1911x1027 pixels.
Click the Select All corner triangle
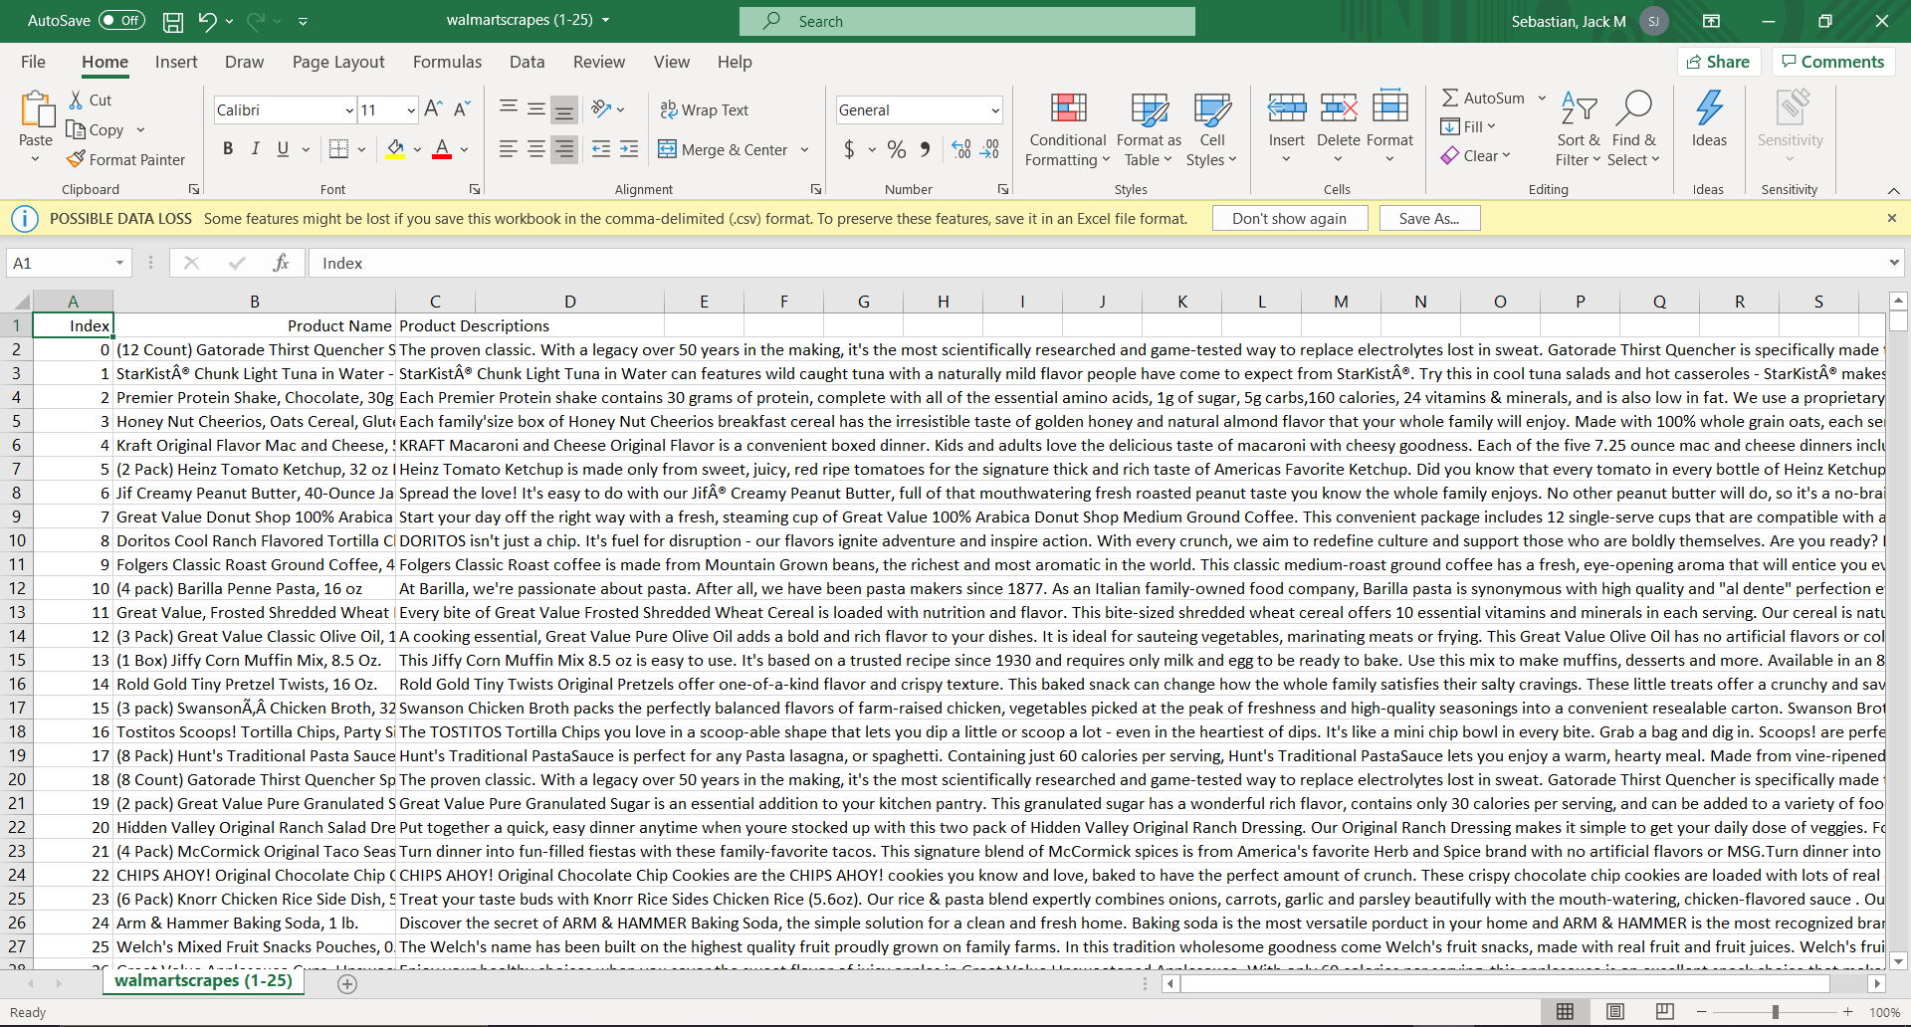21,302
